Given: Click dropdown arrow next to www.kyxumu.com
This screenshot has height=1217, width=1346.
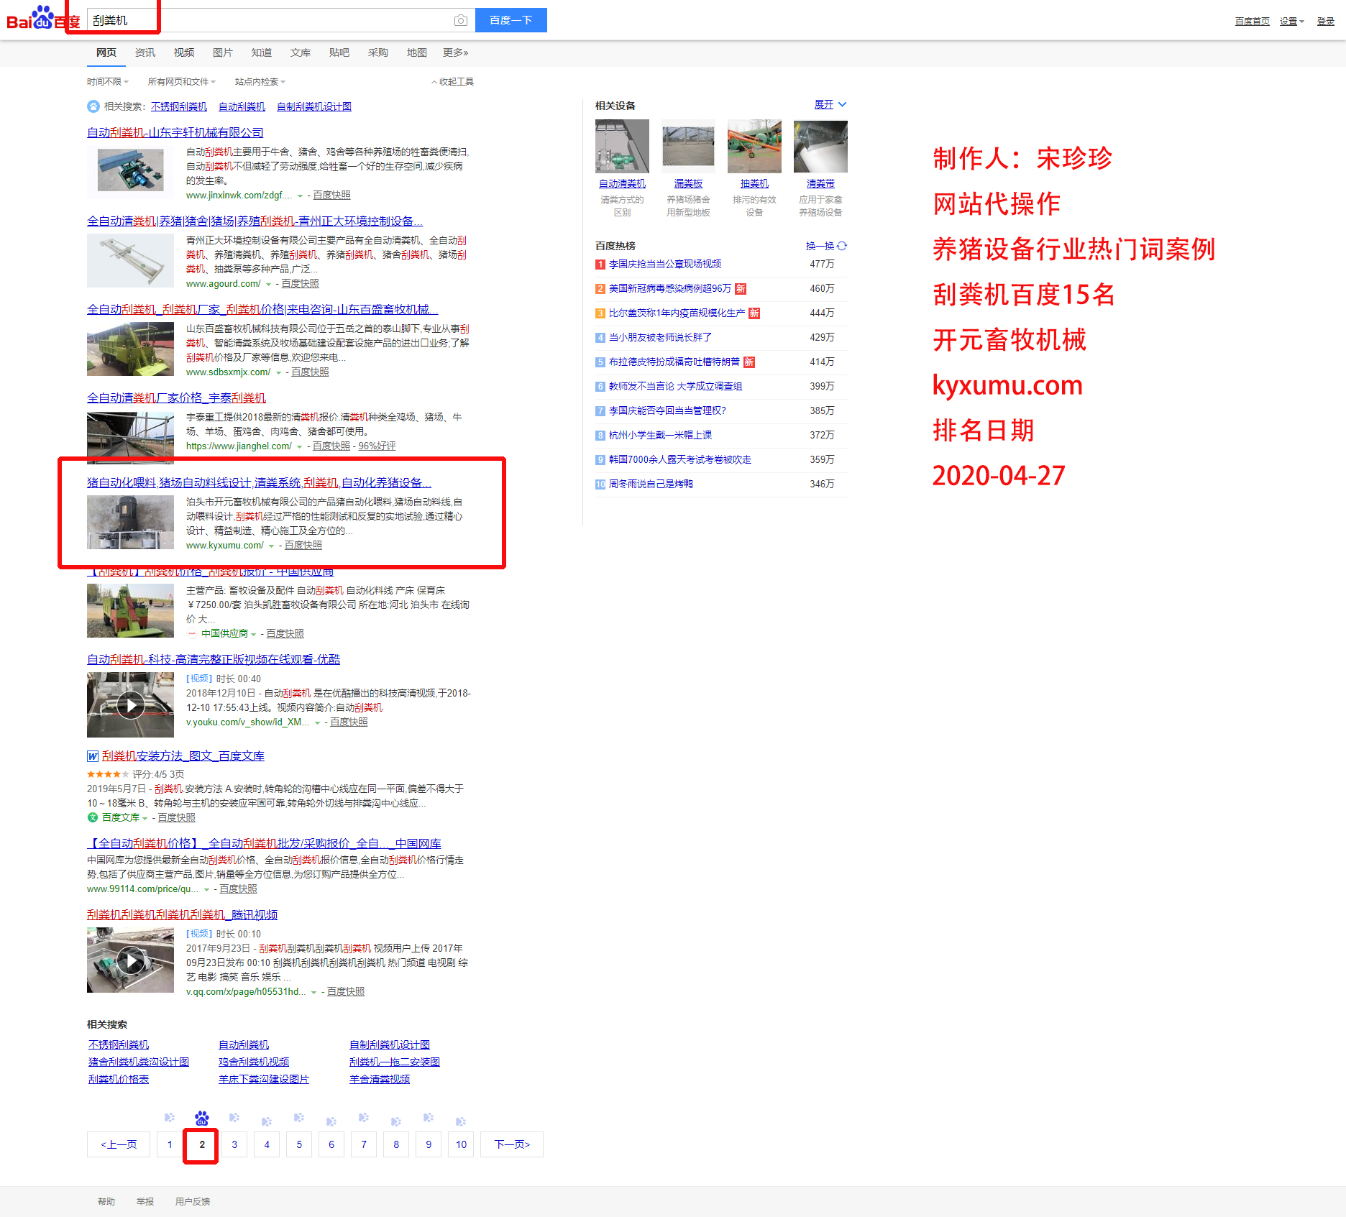Looking at the screenshot, I should 272,546.
